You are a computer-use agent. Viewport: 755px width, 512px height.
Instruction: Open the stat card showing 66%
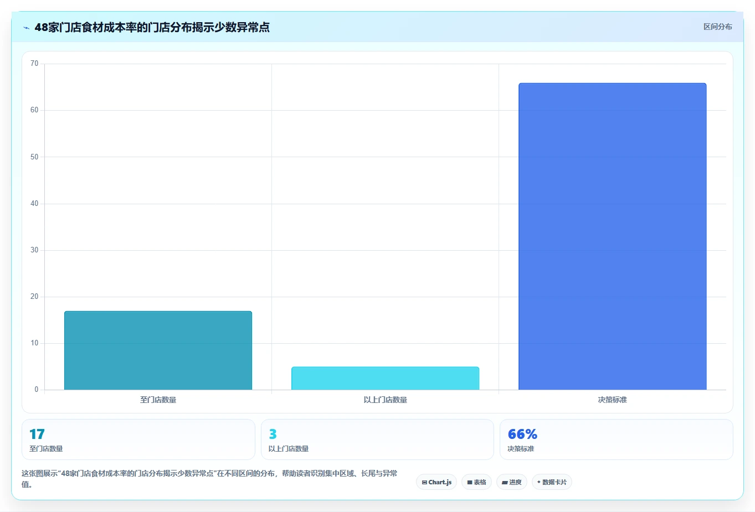(x=616, y=439)
